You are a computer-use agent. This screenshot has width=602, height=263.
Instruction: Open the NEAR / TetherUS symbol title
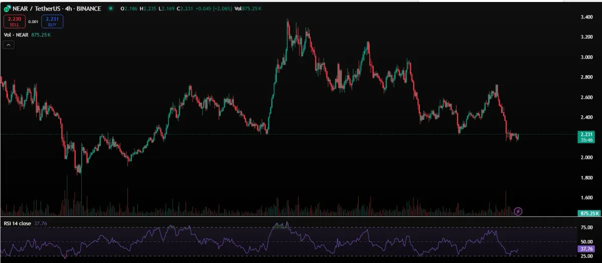[x=57, y=9]
